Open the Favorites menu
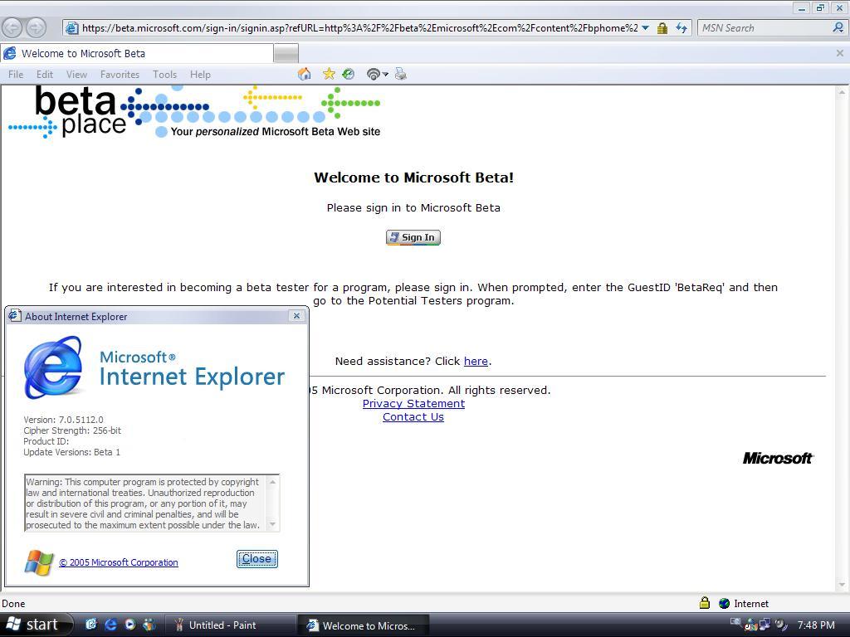 click(x=120, y=74)
